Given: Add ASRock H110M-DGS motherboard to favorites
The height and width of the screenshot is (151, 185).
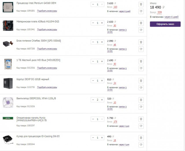Looking at the screenshot, I should click(x=141, y=30).
